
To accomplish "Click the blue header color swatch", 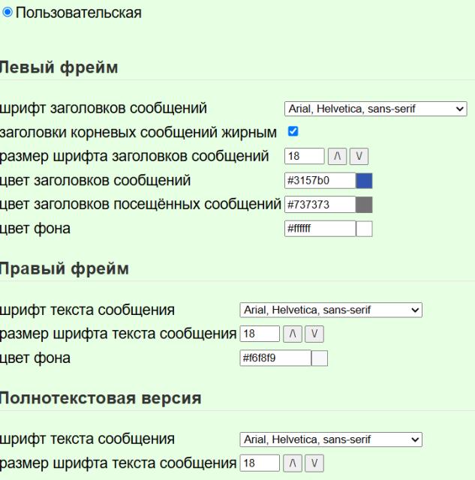I will (364, 181).
